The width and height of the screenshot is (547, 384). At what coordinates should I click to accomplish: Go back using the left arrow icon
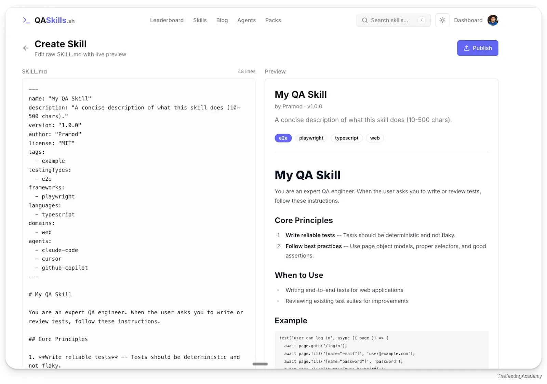click(x=26, y=48)
